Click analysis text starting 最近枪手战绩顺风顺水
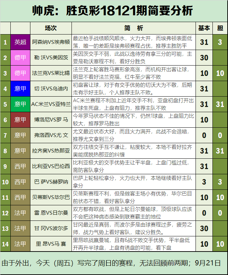228x275 pixels. click(x=133, y=42)
